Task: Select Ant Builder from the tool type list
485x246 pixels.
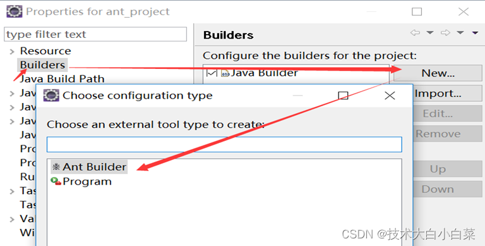Action: [x=89, y=167]
